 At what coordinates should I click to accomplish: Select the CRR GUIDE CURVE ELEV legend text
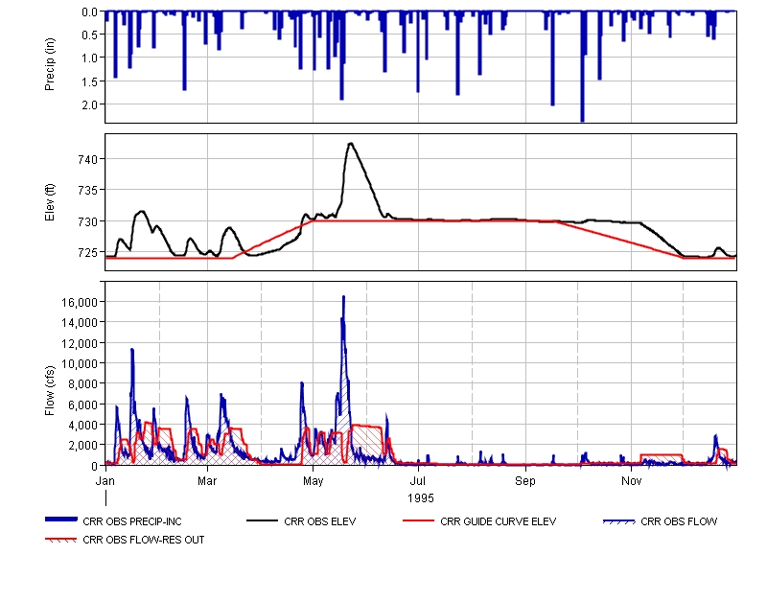tap(498, 522)
